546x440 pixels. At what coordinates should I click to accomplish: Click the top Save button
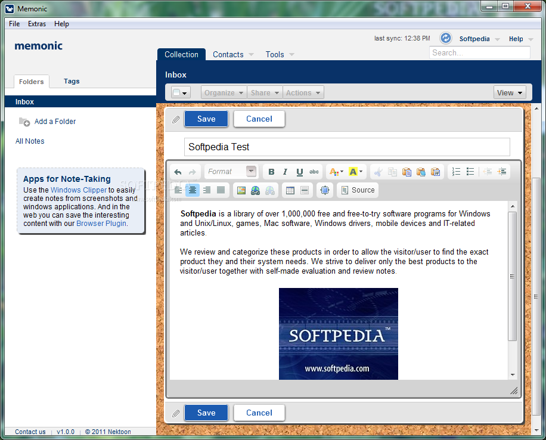pos(206,119)
